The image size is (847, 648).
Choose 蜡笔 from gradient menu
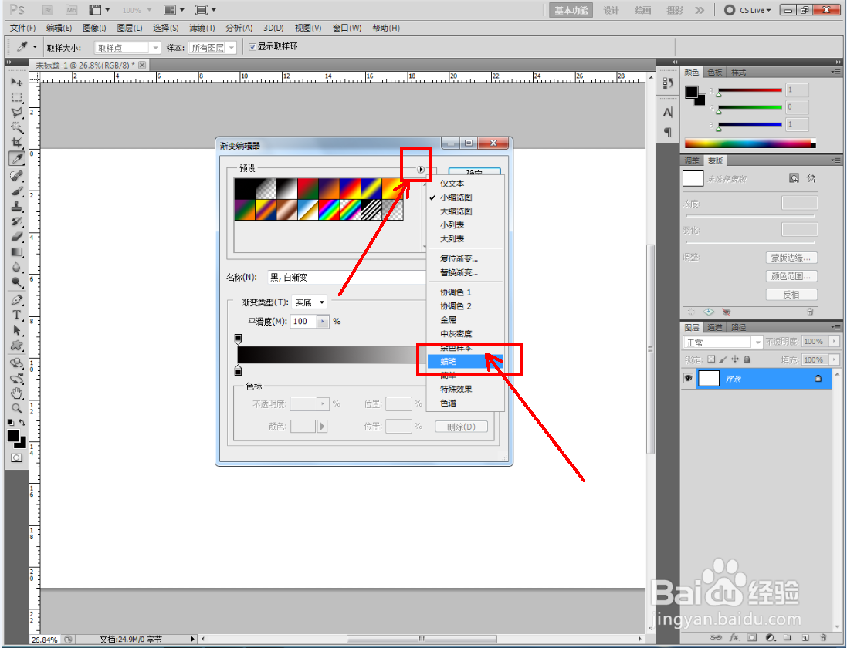click(465, 362)
